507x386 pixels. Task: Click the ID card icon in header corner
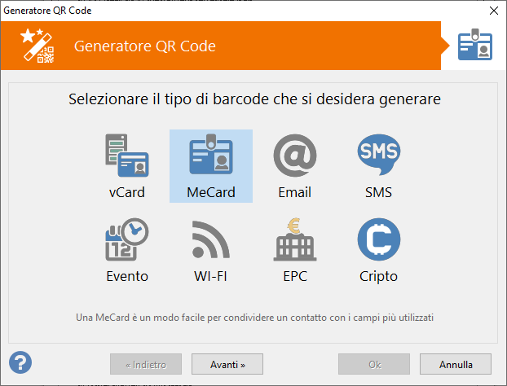click(x=474, y=46)
